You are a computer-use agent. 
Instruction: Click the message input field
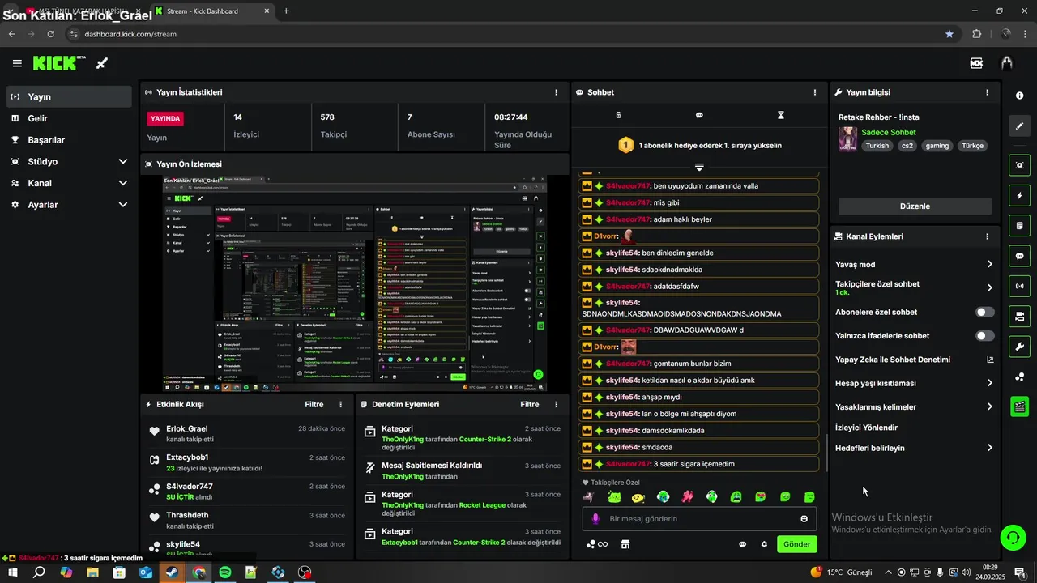pyautogui.click(x=699, y=519)
